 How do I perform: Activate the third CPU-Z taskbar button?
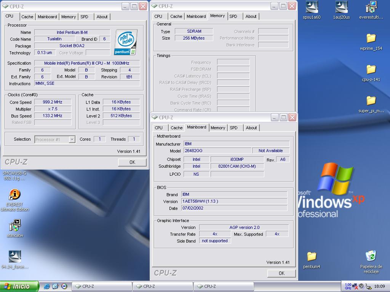(x=224, y=286)
